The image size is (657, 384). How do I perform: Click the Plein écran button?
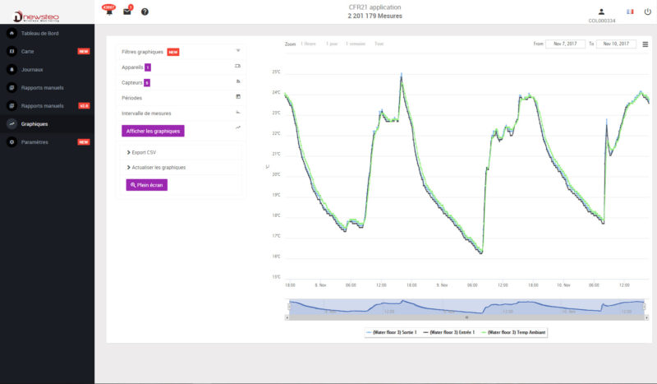click(x=147, y=185)
